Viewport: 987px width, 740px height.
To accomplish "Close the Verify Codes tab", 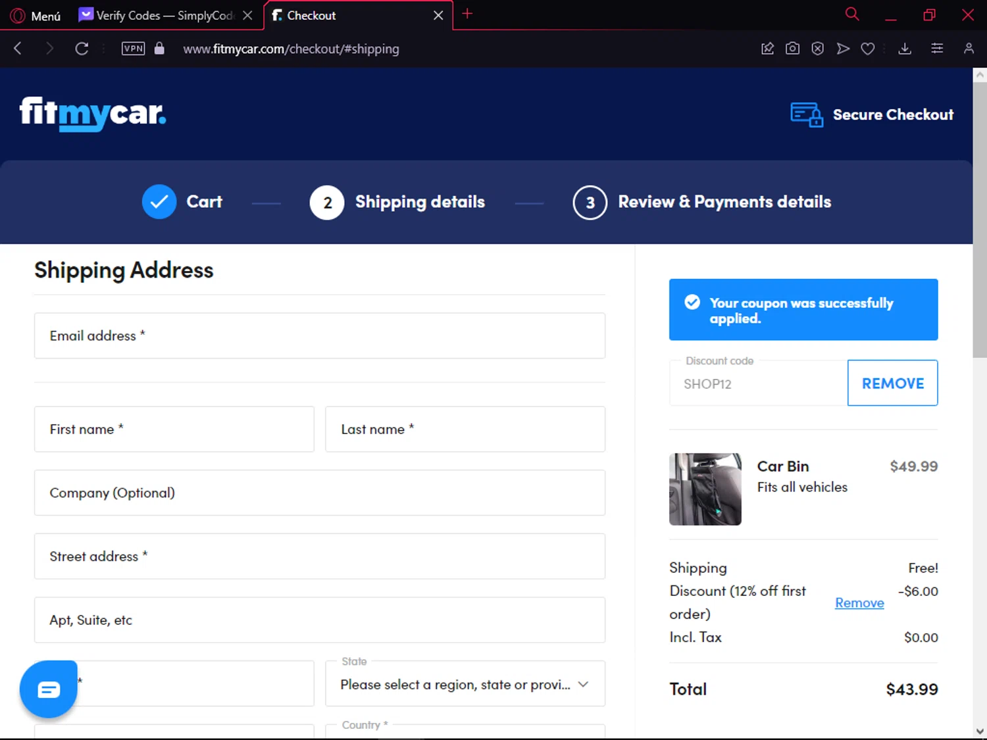I will point(247,15).
